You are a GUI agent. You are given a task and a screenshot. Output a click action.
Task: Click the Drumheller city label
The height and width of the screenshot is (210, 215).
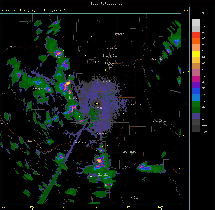[x=159, y=121]
